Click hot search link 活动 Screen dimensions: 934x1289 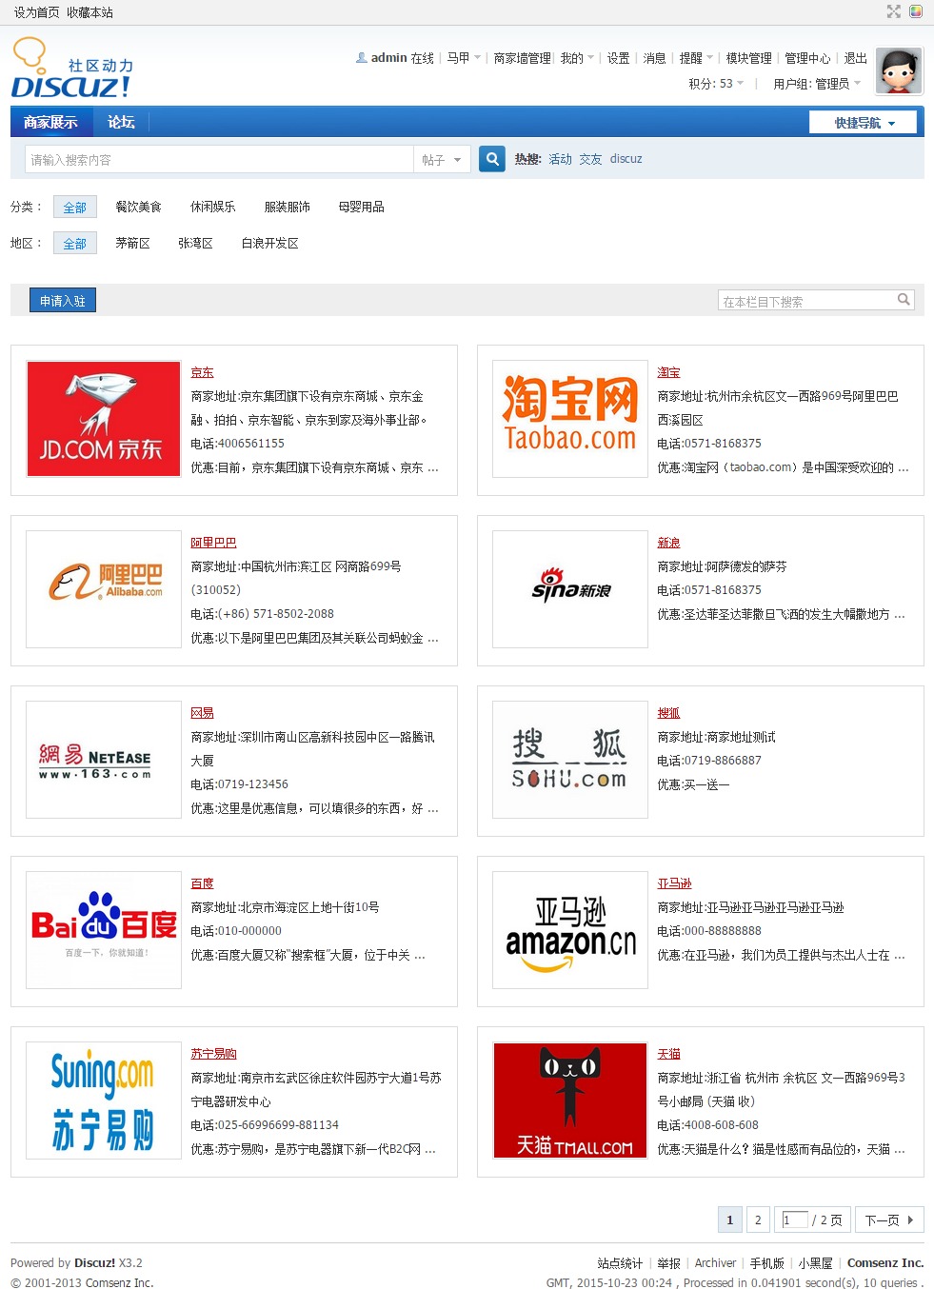(560, 159)
